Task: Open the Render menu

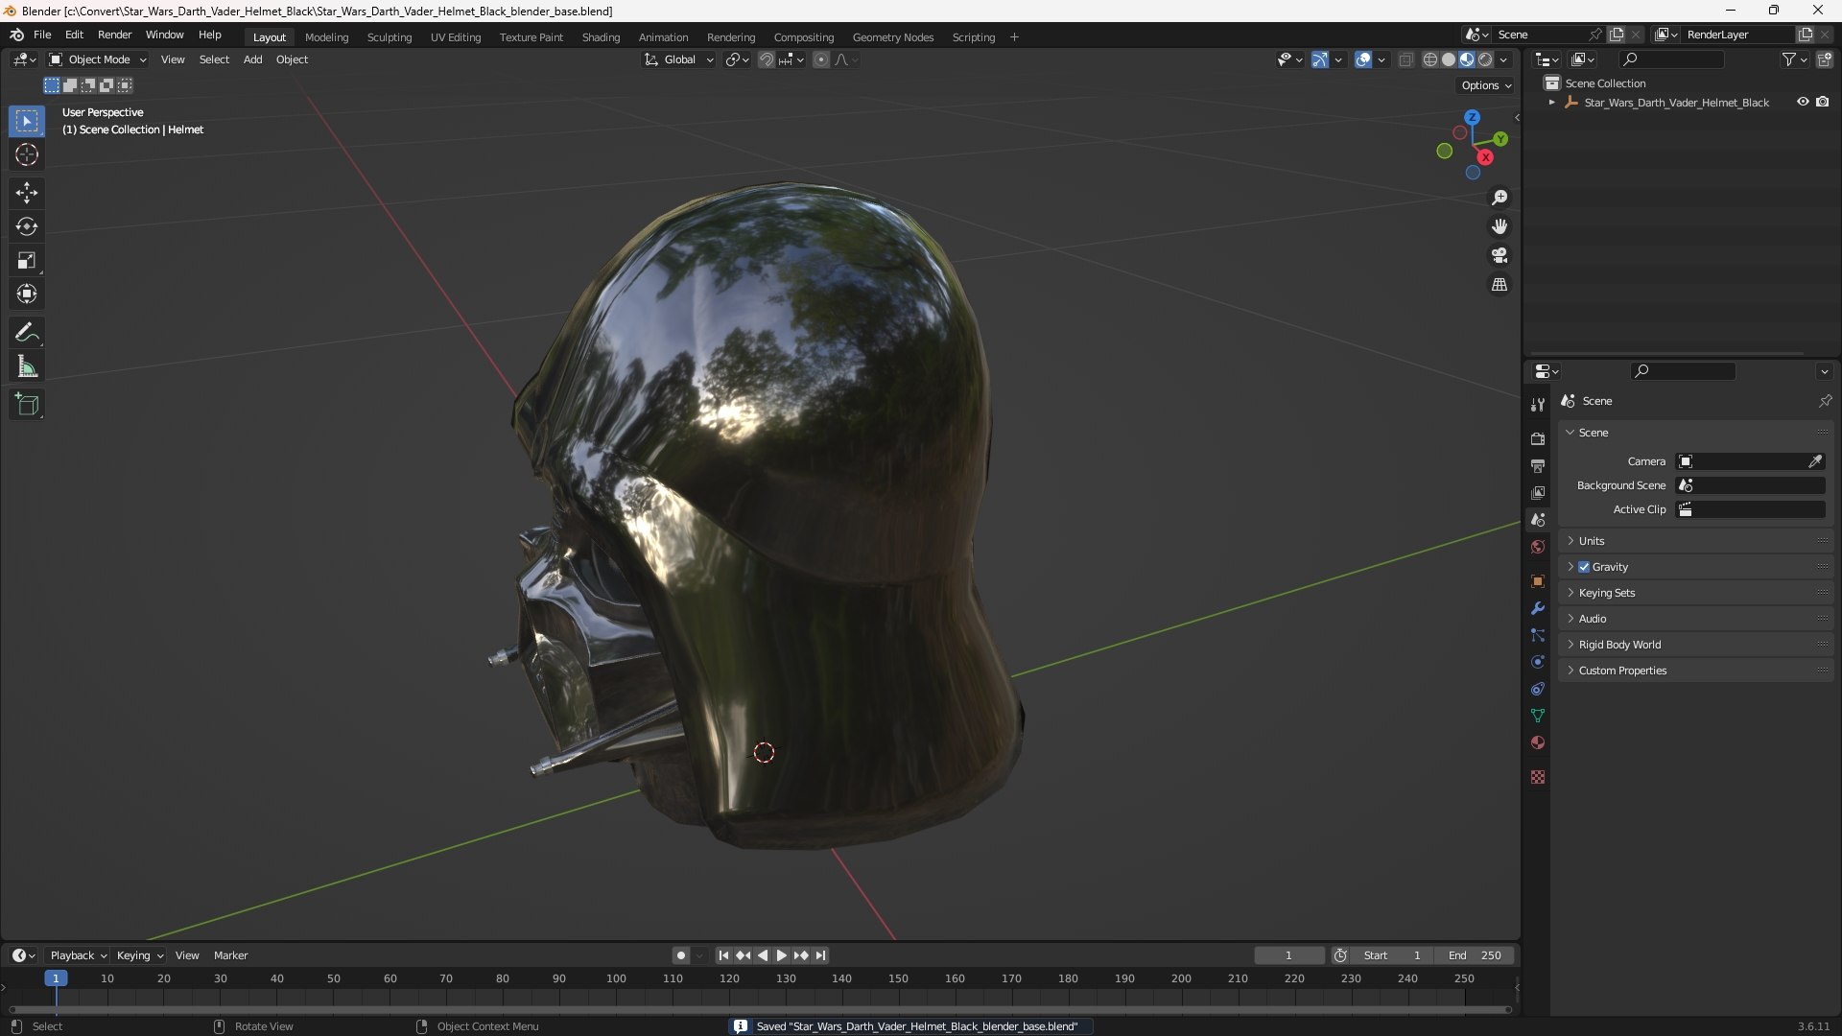Action: (x=114, y=35)
